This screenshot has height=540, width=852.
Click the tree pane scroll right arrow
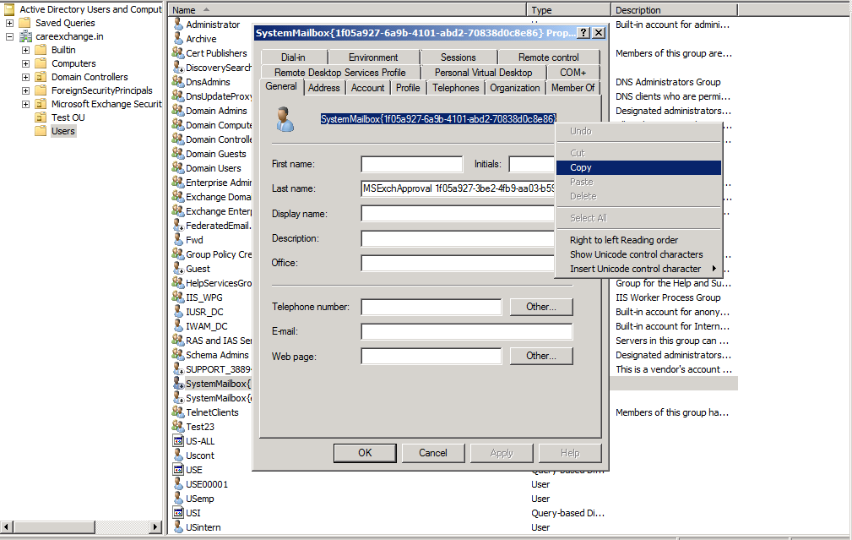coord(155,526)
